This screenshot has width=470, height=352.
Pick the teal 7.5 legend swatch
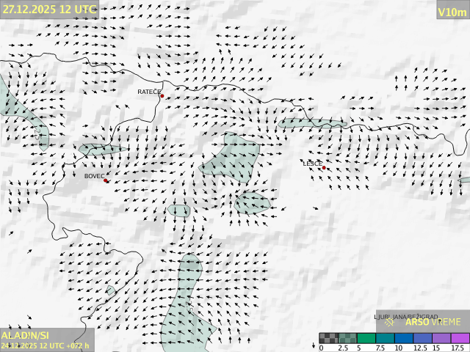tap(385, 339)
